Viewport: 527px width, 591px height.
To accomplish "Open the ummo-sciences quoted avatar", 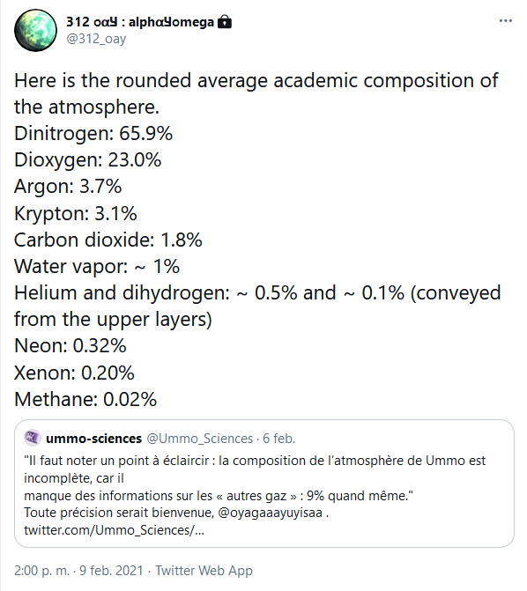I will (32, 438).
